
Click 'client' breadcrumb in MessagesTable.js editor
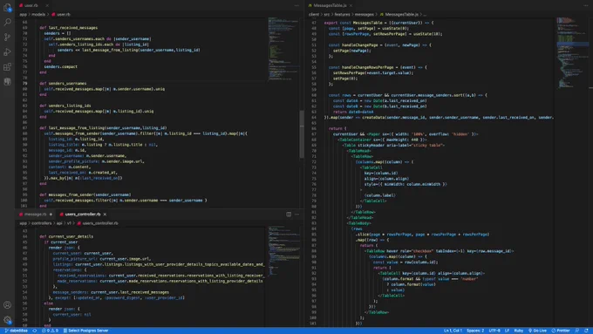coord(314,14)
